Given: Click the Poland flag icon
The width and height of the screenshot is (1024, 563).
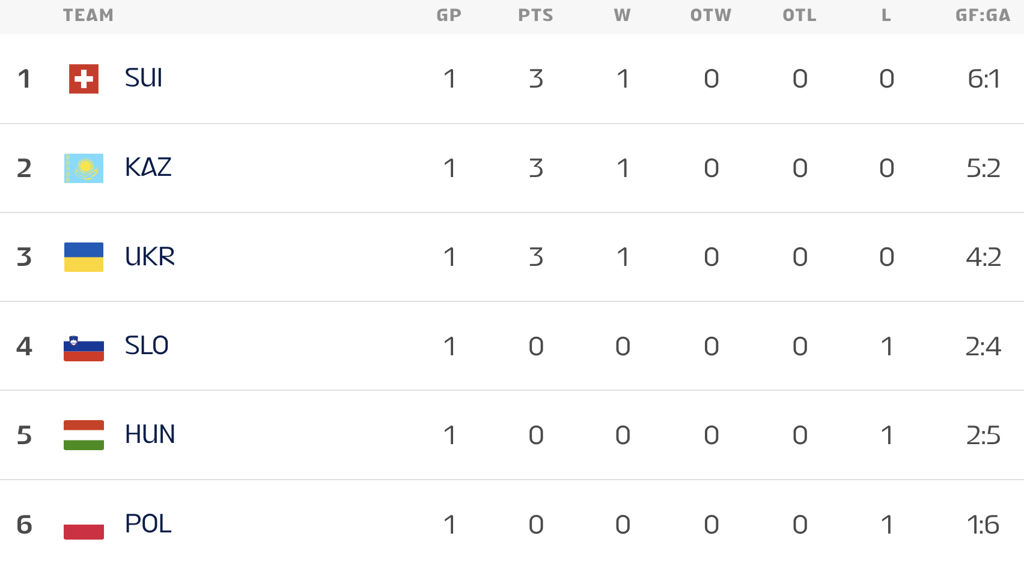Looking at the screenshot, I should [84, 526].
